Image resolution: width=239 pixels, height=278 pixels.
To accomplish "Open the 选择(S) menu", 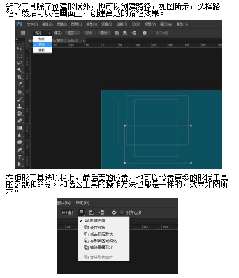I will (x=106, y=24).
